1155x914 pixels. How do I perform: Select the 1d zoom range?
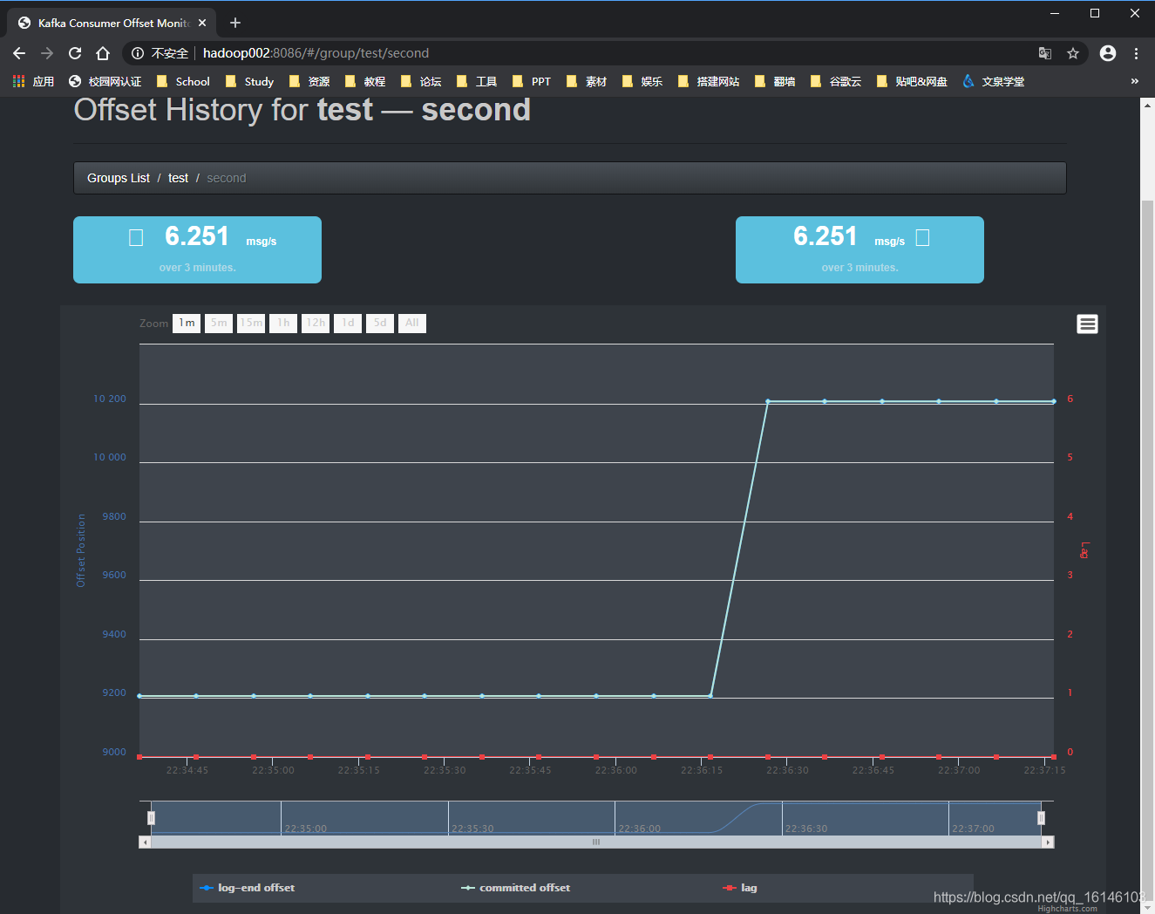[348, 324]
